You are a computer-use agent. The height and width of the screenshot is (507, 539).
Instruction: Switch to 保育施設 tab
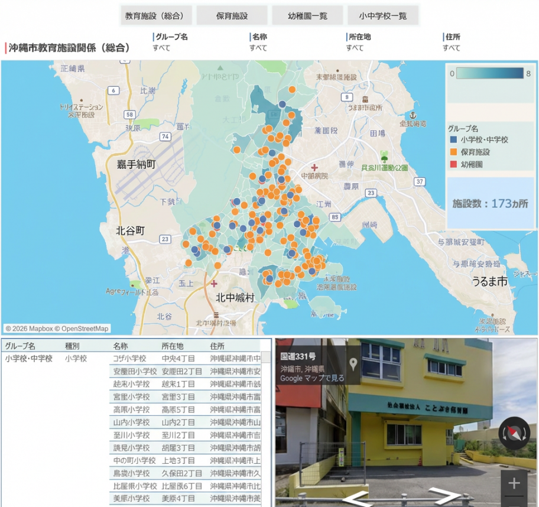click(232, 16)
